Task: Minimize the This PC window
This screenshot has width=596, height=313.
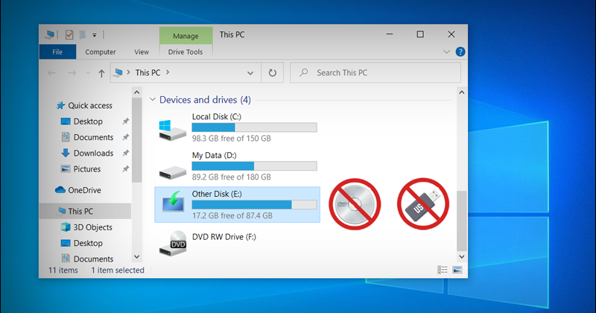Action: [390, 34]
